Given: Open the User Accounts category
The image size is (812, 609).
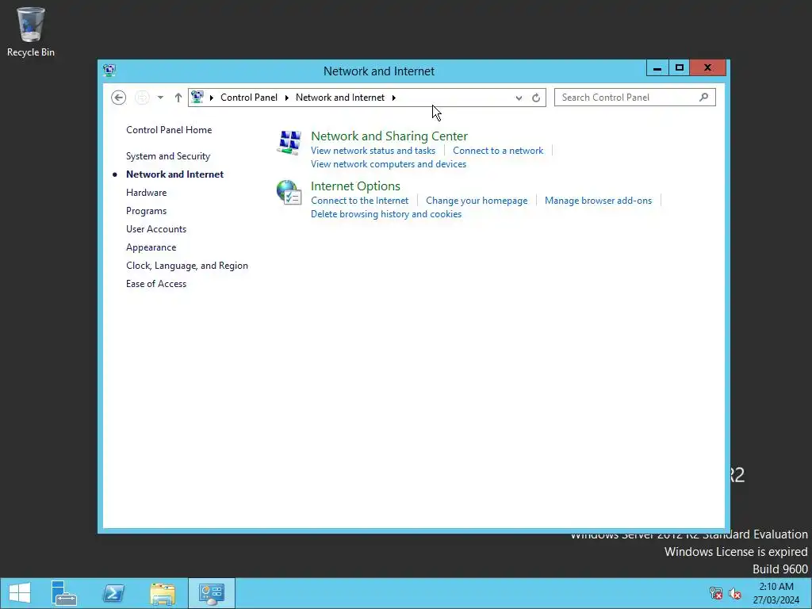Looking at the screenshot, I should click(x=156, y=229).
